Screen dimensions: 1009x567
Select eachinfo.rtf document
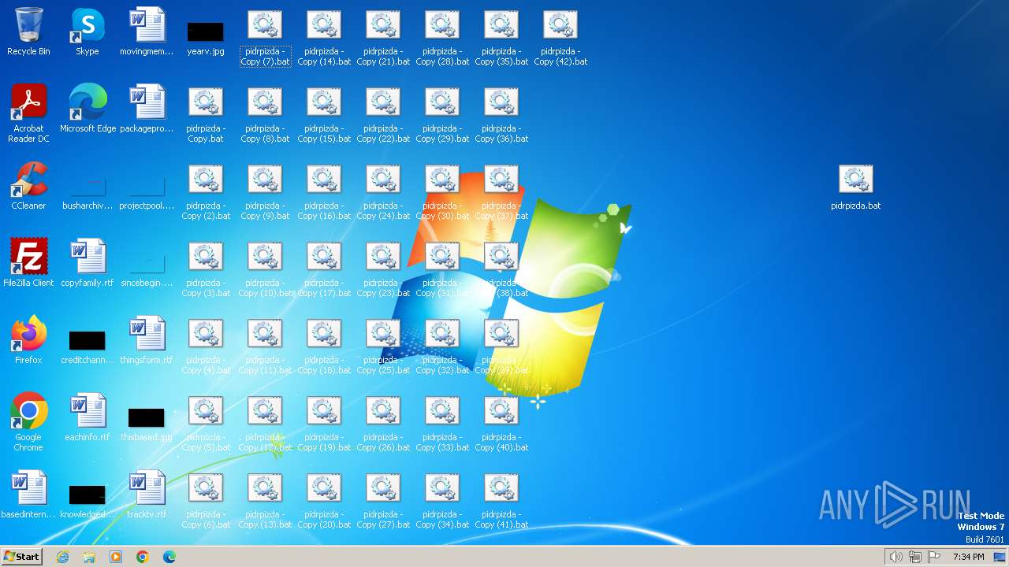87,417
